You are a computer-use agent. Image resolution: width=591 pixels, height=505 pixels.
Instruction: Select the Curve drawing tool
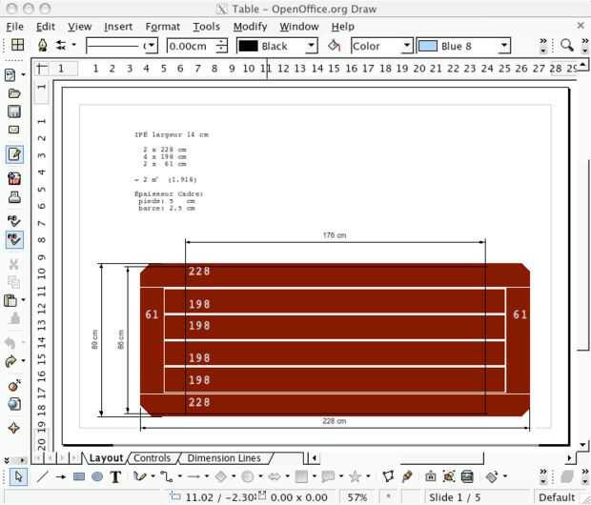(x=139, y=476)
